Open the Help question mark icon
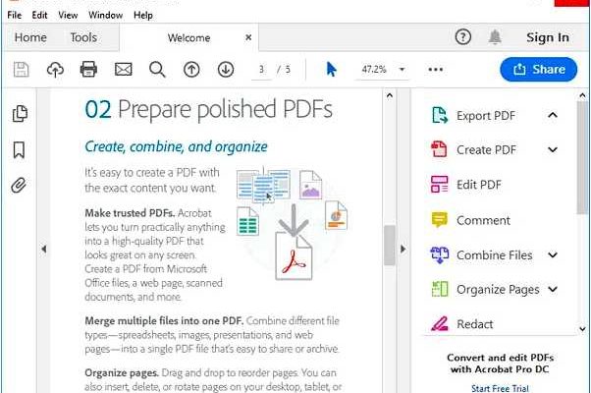591x393 pixels. (x=462, y=37)
